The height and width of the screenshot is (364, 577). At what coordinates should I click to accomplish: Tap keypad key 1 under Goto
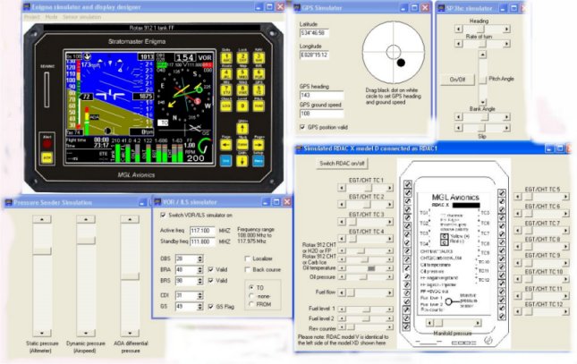pos(226,58)
